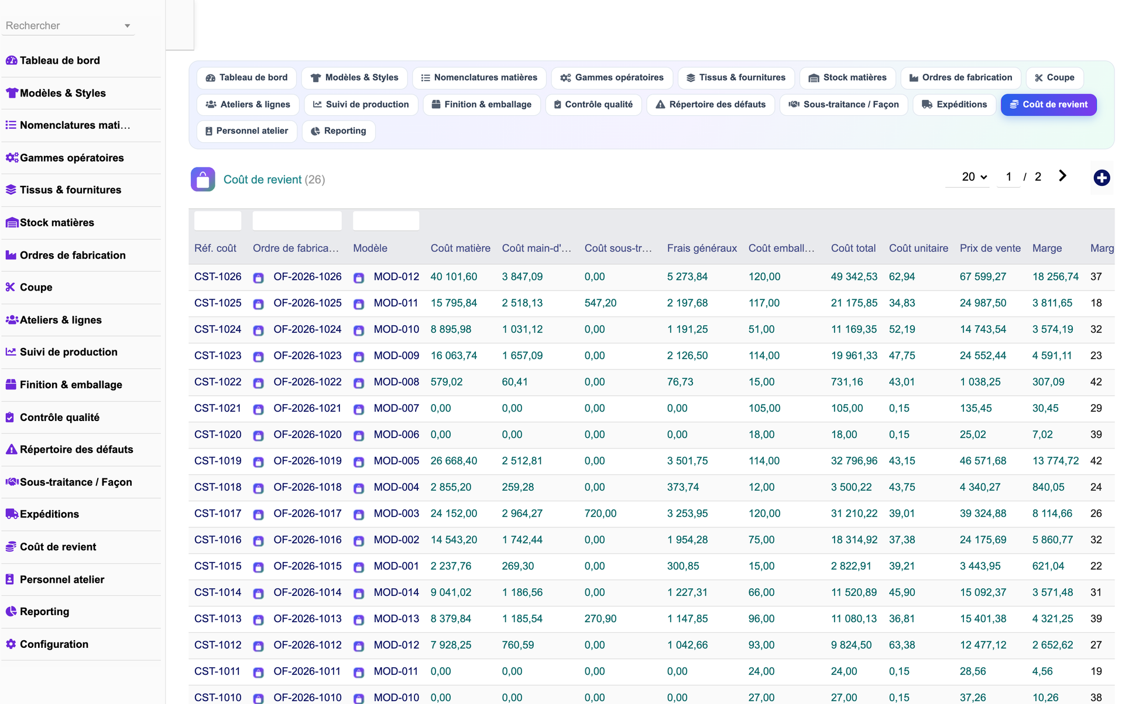Go to next page with chevron arrow
Screen dimensions: 1139x704
1062,176
